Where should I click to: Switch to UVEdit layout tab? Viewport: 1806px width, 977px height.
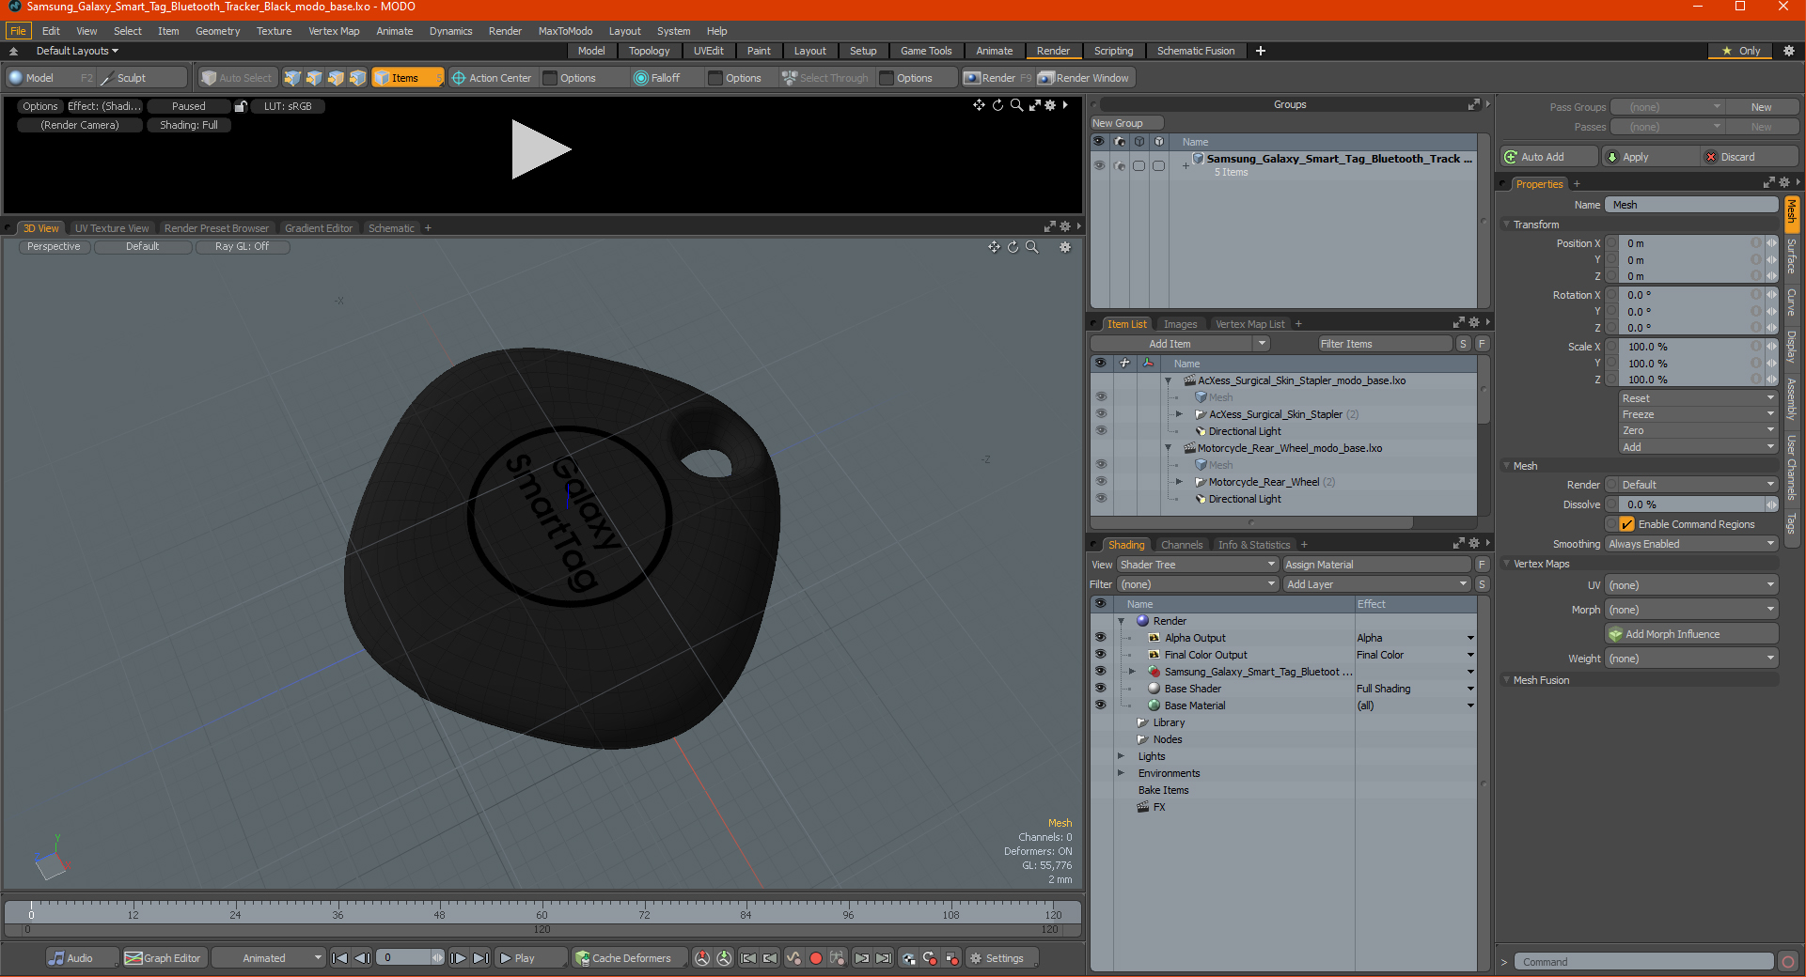tap(708, 51)
